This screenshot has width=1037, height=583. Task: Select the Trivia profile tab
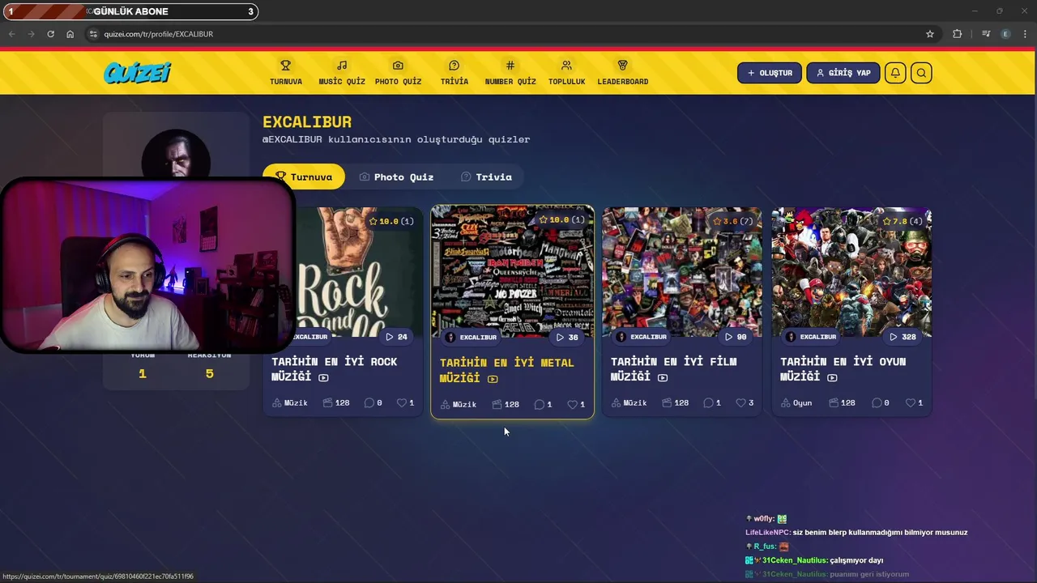pyautogui.click(x=486, y=177)
